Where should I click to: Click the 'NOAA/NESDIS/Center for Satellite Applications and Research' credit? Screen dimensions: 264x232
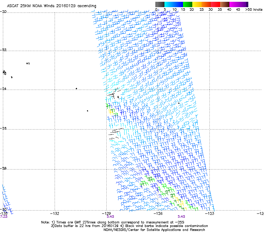(x=154, y=230)
